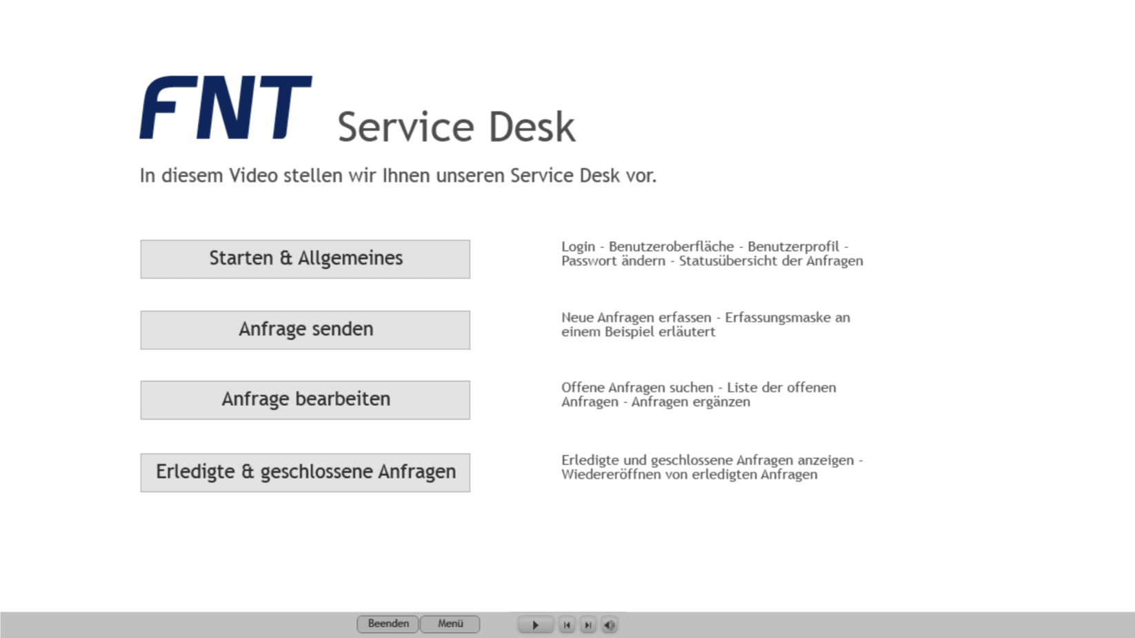Open the Starten & Allgemeines chapter

coord(305,259)
